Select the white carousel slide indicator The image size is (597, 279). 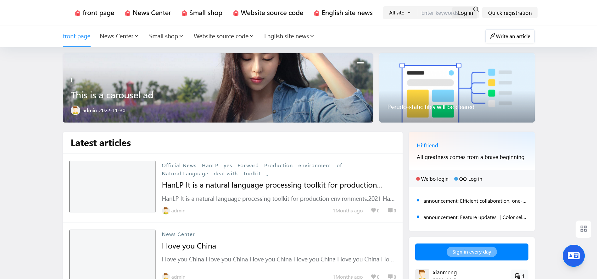point(360,63)
